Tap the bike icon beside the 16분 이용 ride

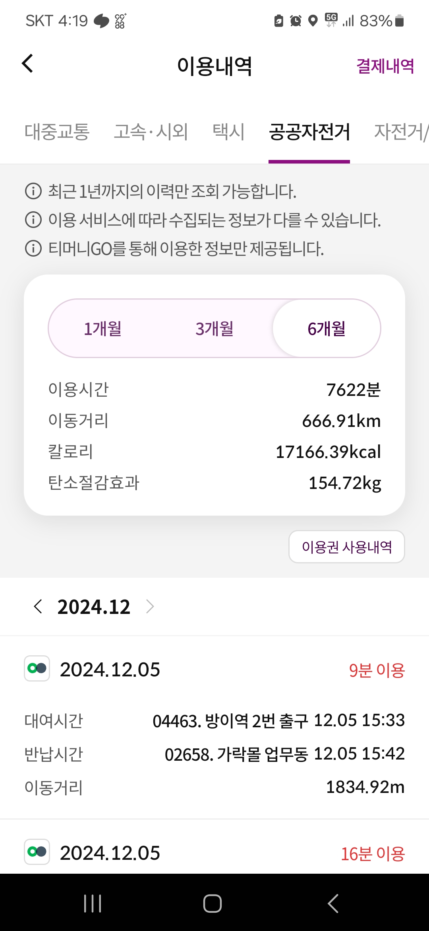37,852
